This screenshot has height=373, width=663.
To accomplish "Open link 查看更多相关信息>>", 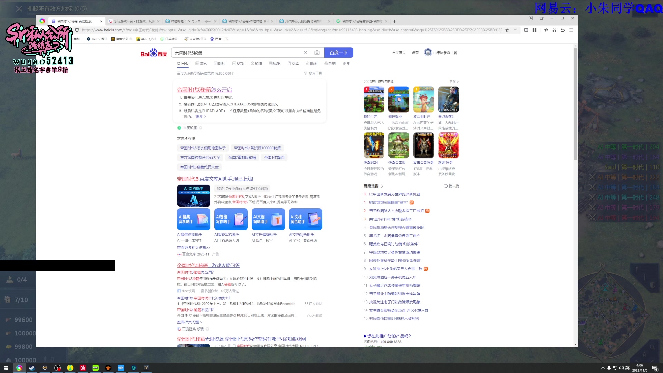I will 194,248.
